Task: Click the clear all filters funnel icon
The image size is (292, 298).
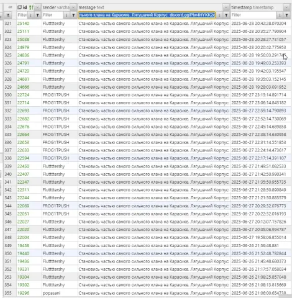Action: [x=8, y=15]
